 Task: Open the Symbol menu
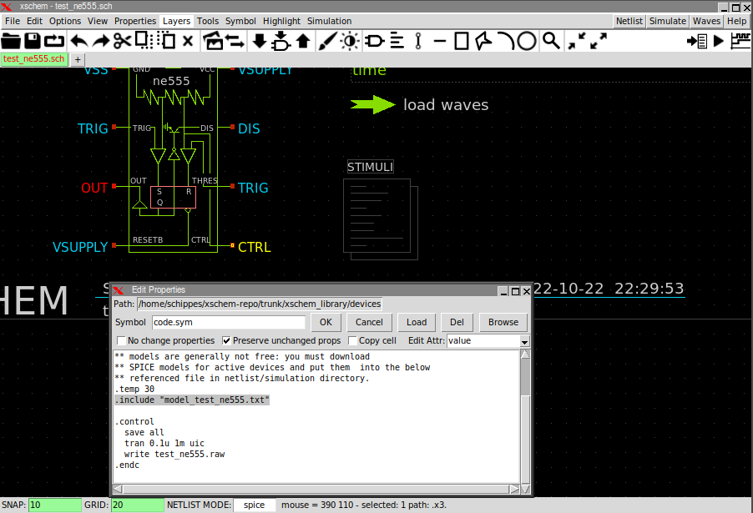click(240, 21)
